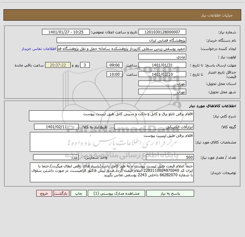Click the label 'ایجاد کننده درخواست:'
This screenshot has height=237, width=245.
click(x=218, y=49)
